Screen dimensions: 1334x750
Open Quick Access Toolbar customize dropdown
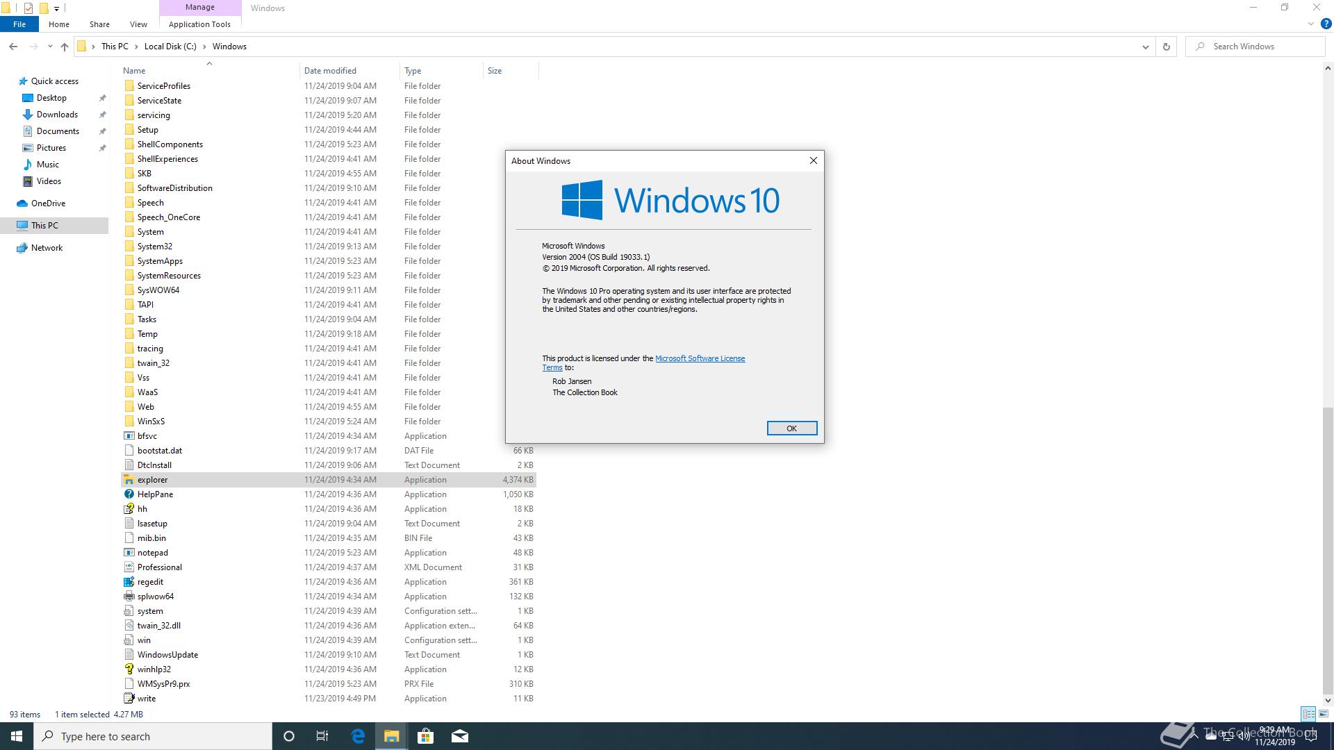56,8
